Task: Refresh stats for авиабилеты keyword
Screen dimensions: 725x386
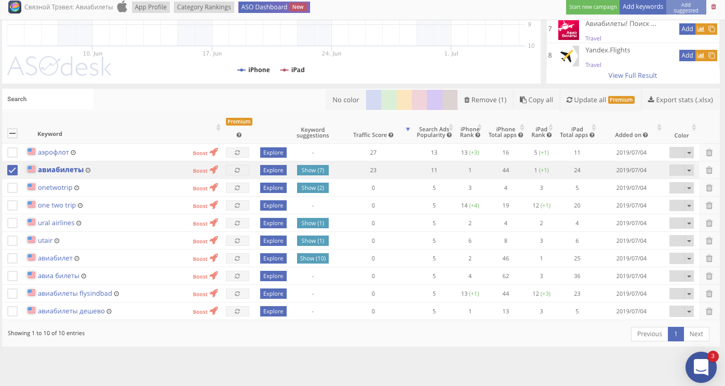Action: point(237,170)
